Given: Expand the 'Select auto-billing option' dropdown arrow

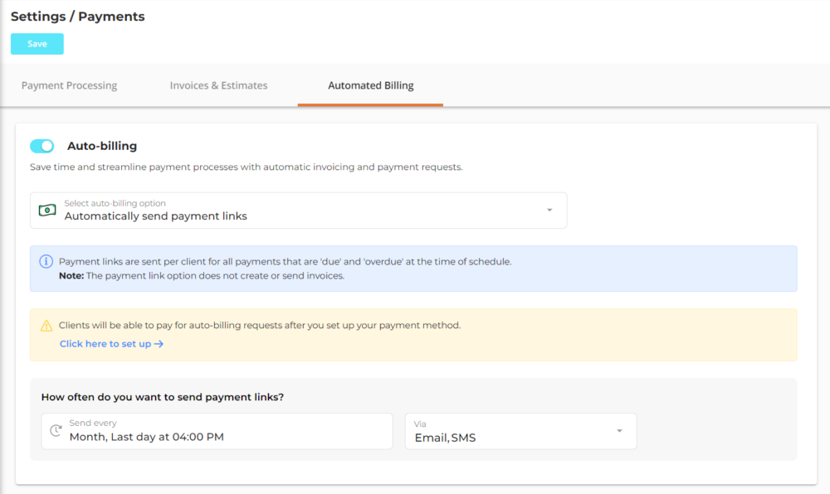Looking at the screenshot, I should click(x=549, y=211).
